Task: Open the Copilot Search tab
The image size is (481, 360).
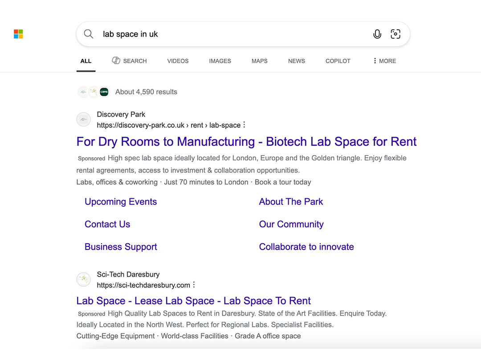Action: pyautogui.click(x=129, y=61)
